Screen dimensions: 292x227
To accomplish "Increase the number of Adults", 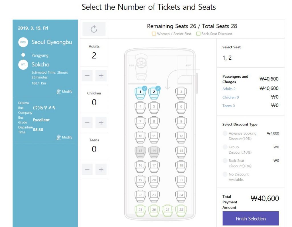I will (x=101, y=76).
